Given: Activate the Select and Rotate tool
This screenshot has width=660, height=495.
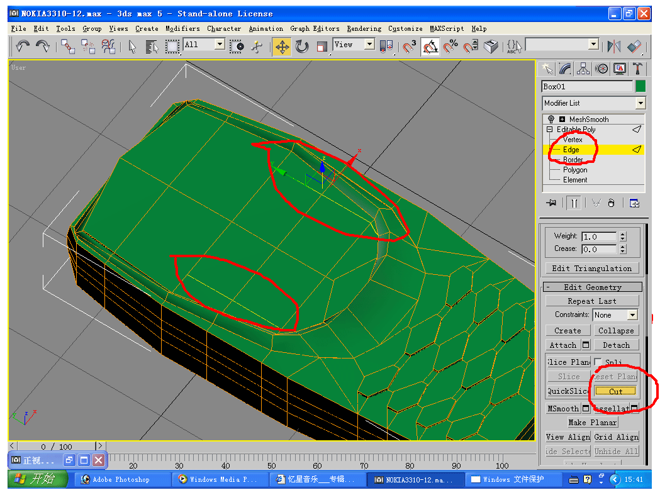Looking at the screenshot, I should [x=302, y=47].
